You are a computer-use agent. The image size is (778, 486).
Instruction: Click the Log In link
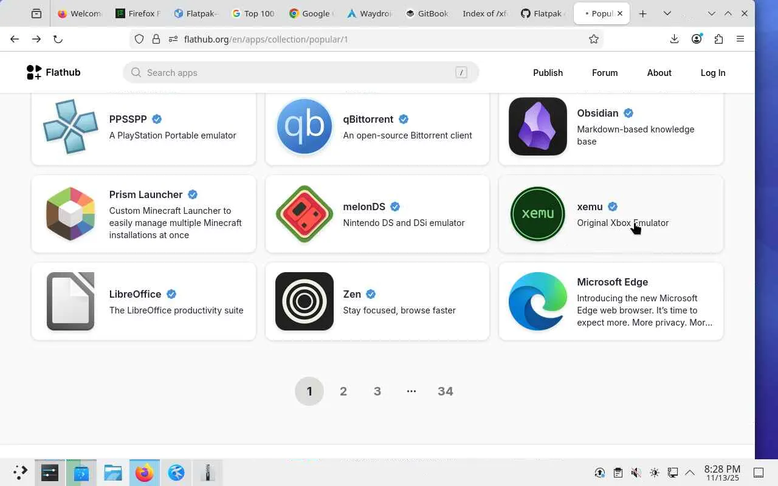coord(713,72)
